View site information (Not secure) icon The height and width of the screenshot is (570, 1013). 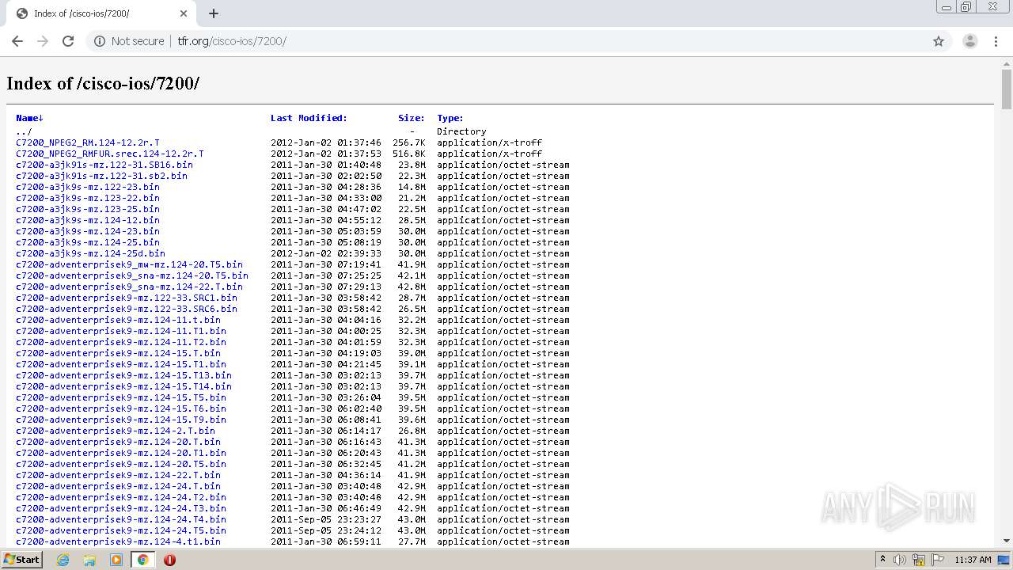pyautogui.click(x=100, y=41)
